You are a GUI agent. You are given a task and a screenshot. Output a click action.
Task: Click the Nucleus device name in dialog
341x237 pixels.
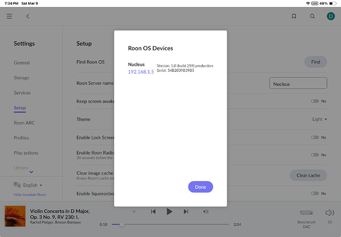click(x=136, y=64)
